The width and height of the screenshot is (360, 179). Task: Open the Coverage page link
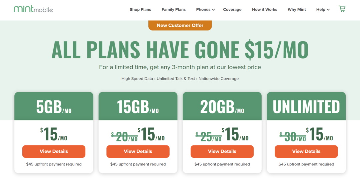pos(232,10)
